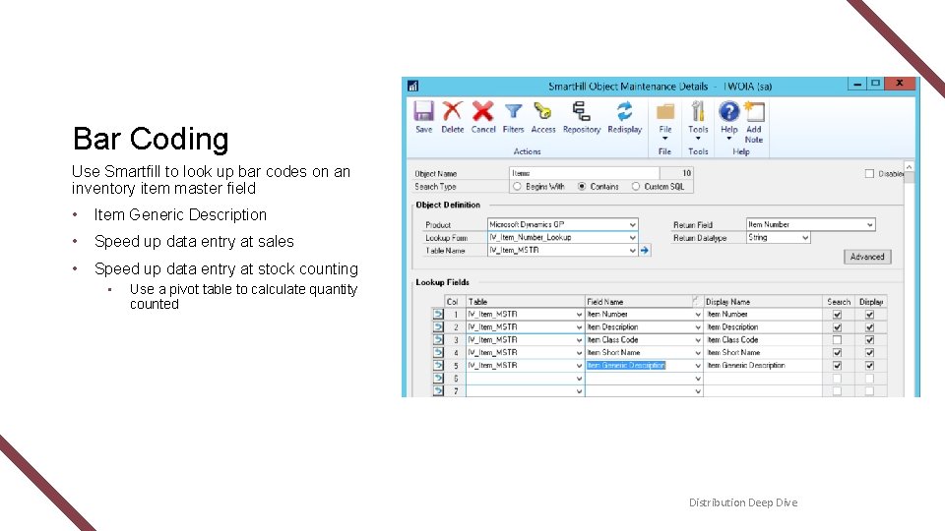Click the value 10 beside Object Name

(x=686, y=173)
